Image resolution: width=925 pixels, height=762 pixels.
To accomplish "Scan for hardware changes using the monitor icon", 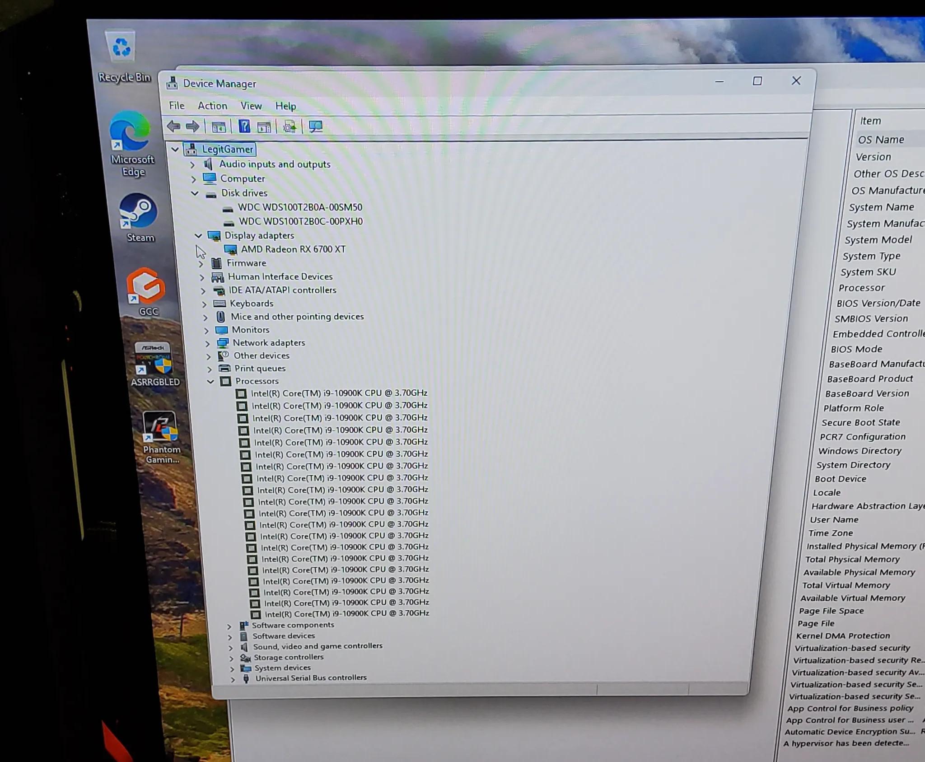I will click(316, 126).
